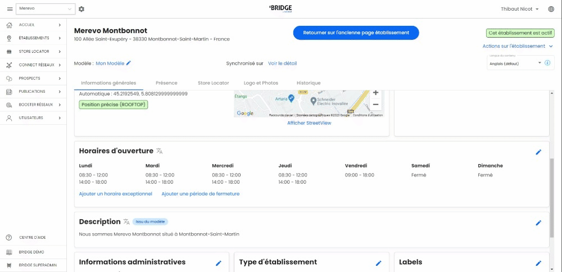The height and width of the screenshot is (272, 562).
Task: Click Ajouter un horaire exceptionnel
Action: (x=115, y=194)
